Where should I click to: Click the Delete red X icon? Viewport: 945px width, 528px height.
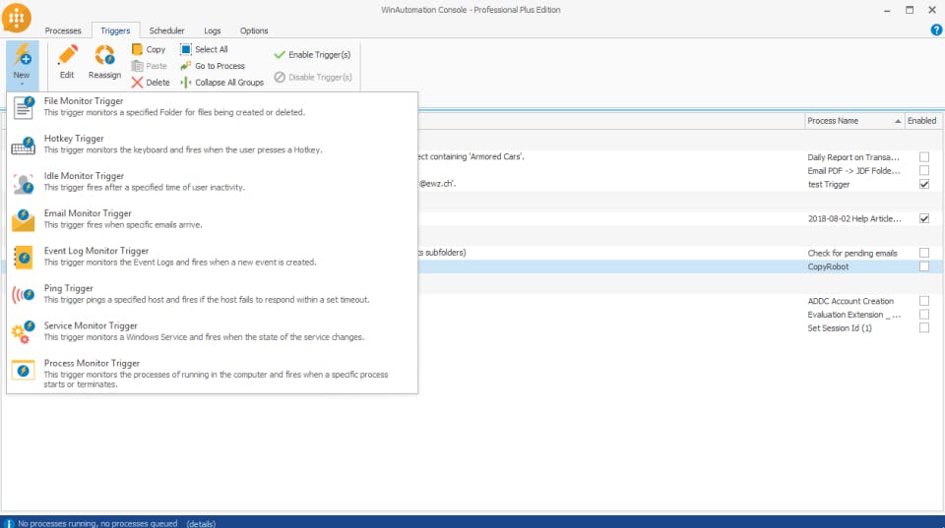138,83
